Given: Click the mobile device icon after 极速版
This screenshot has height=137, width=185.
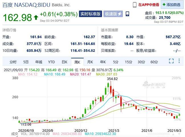Looking at the screenshot, I should pos(127,14).
